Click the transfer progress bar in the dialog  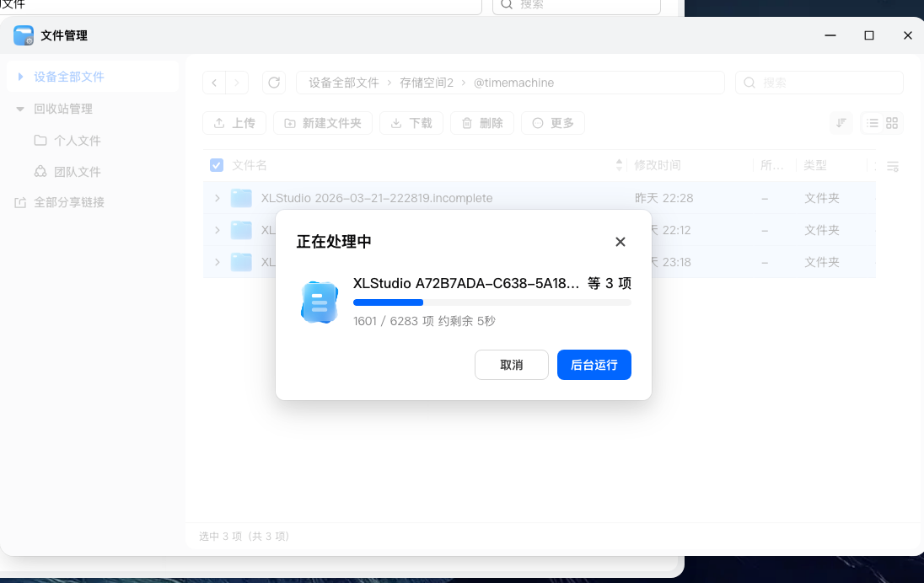[492, 302]
